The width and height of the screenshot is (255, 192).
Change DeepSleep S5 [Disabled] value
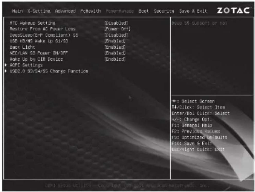point(116,35)
